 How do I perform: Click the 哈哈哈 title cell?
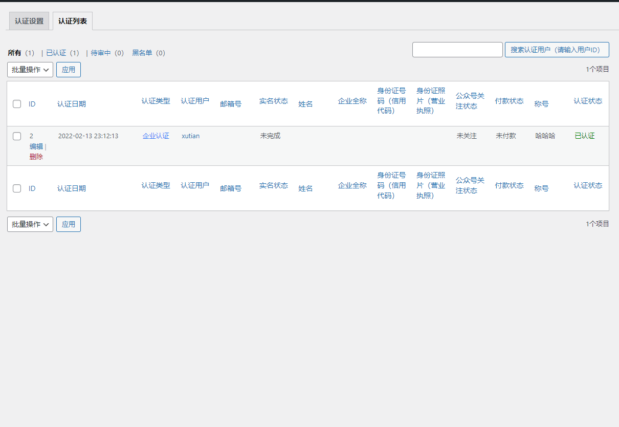tap(545, 136)
